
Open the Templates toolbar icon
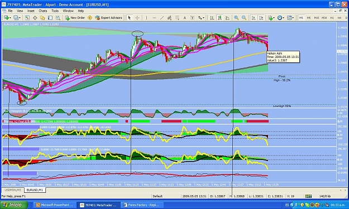289,18
